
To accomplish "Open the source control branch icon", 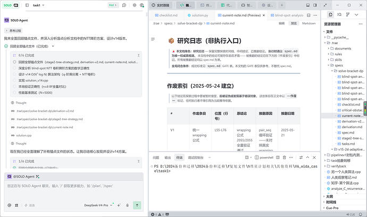I will tap(348, 14).
